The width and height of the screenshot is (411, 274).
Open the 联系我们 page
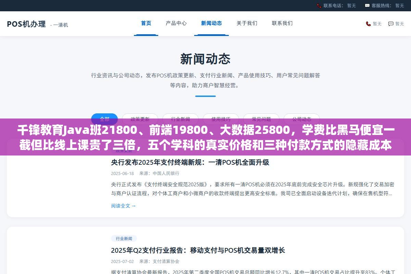[282, 23]
